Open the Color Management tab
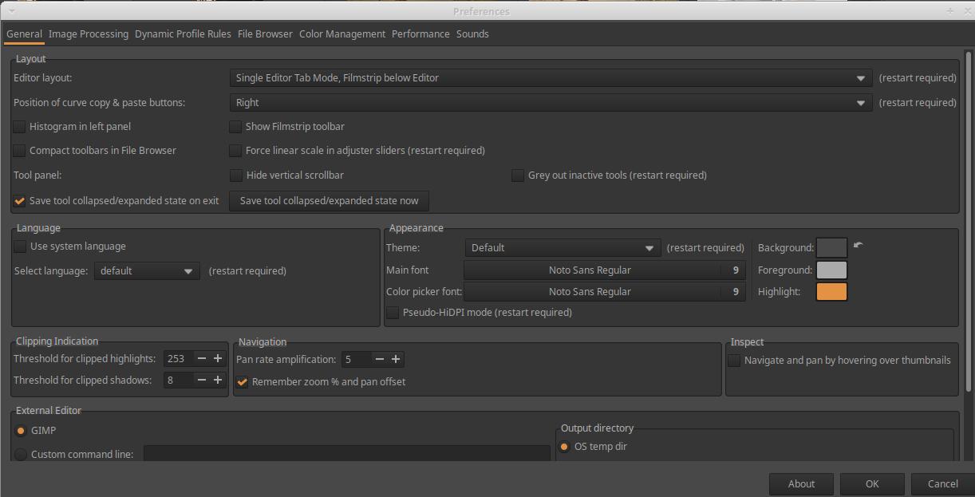 [341, 34]
